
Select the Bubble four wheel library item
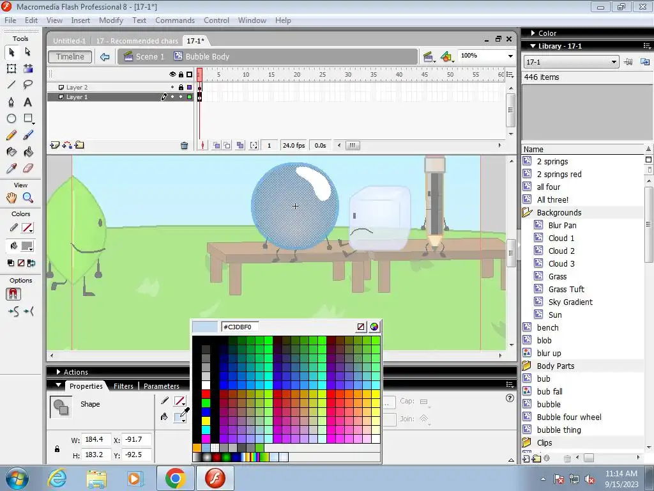tap(569, 417)
